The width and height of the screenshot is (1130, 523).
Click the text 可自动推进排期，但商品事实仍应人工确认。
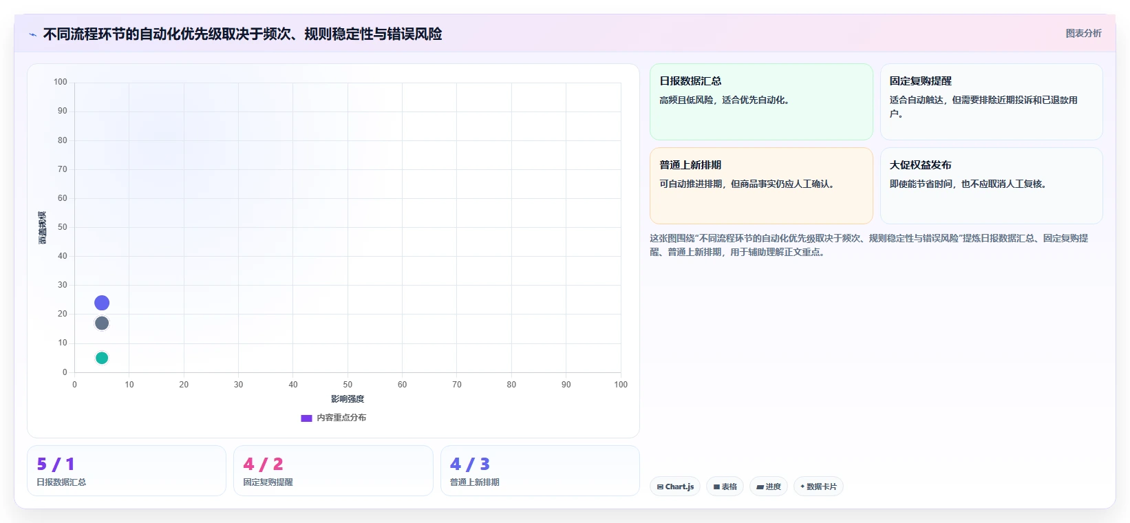(x=749, y=184)
